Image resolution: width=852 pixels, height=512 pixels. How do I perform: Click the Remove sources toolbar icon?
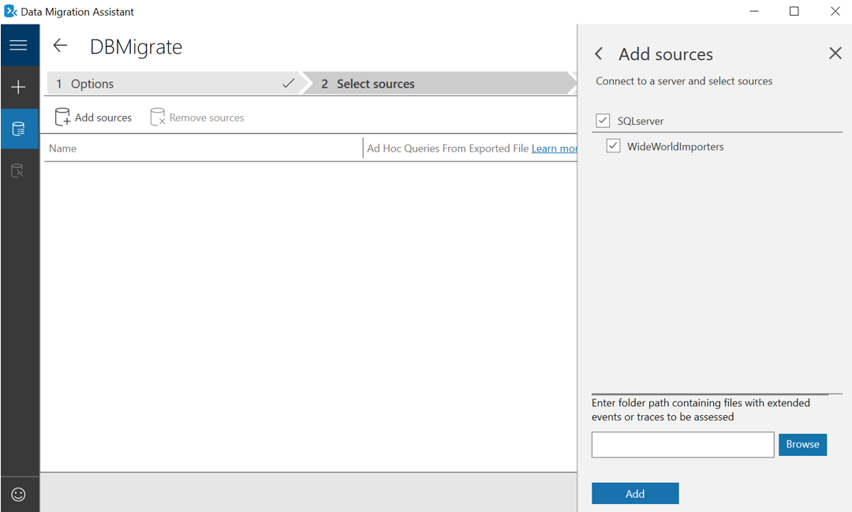[x=158, y=117]
